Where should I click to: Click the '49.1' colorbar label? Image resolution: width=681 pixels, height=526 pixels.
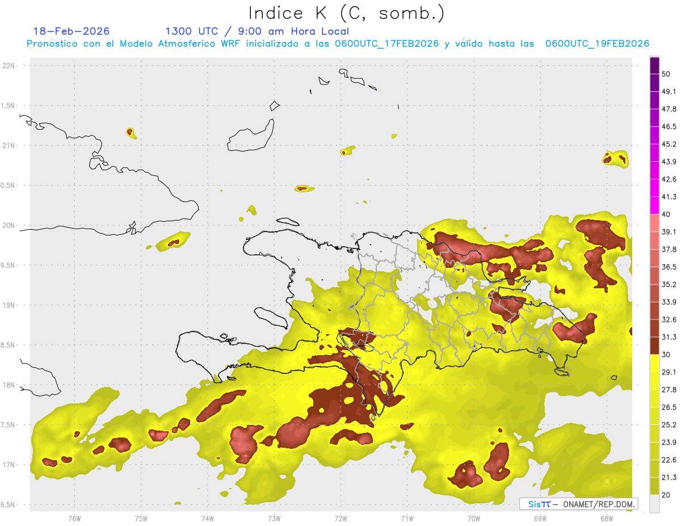(669, 91)
